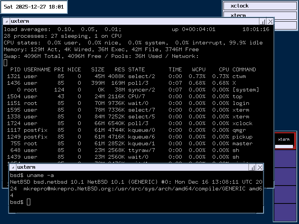This screenshot has height=224, width=299.
Task: Click the date display reading Sat 2025-12-27
Action: pos(33,7)
